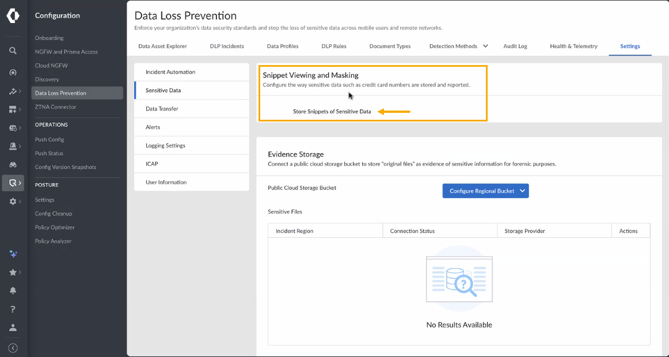Go to Policy Optimizer in sidebar

[55, 227]
